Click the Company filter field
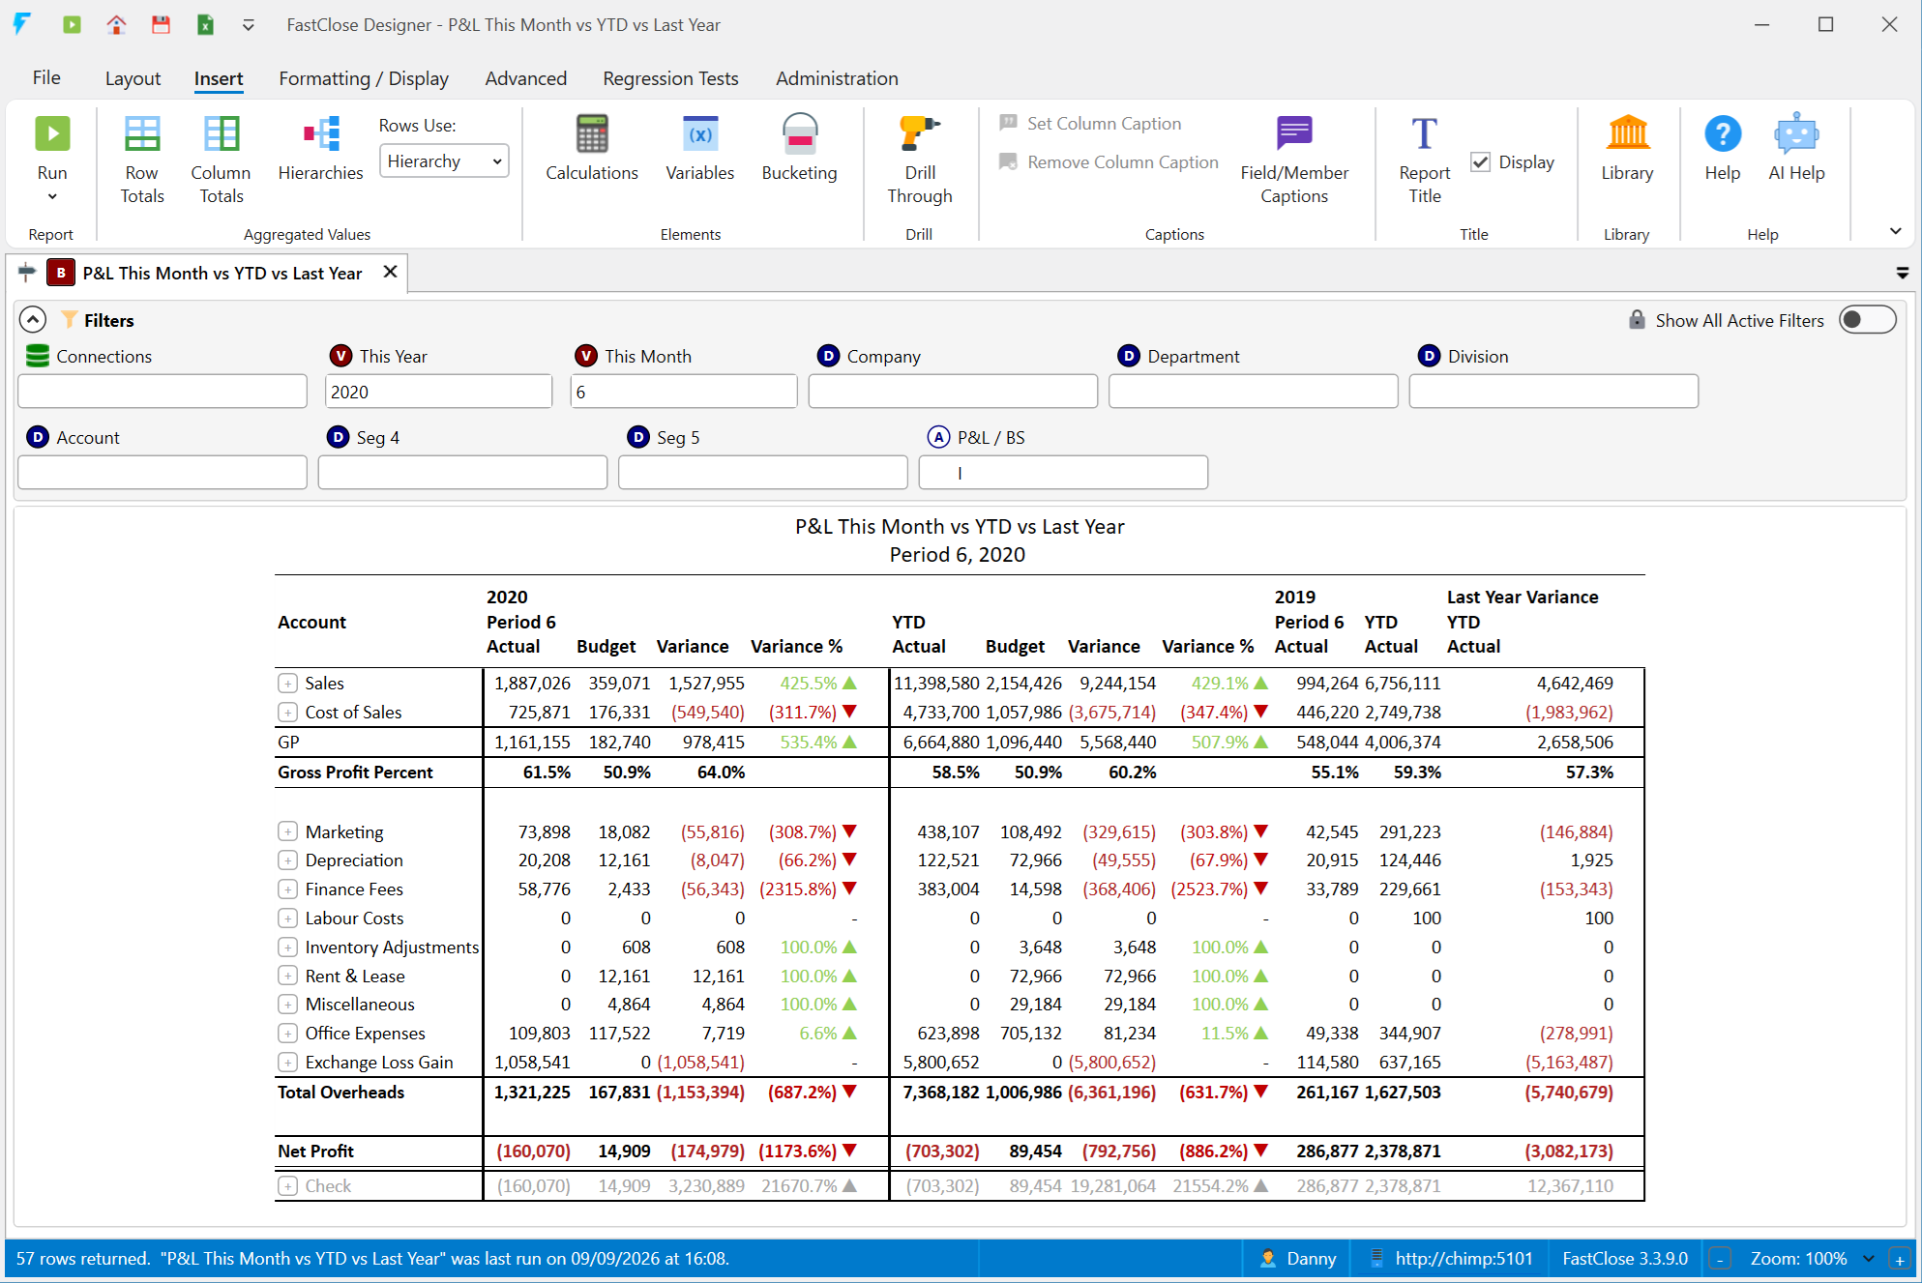 [x=953, y=392]
